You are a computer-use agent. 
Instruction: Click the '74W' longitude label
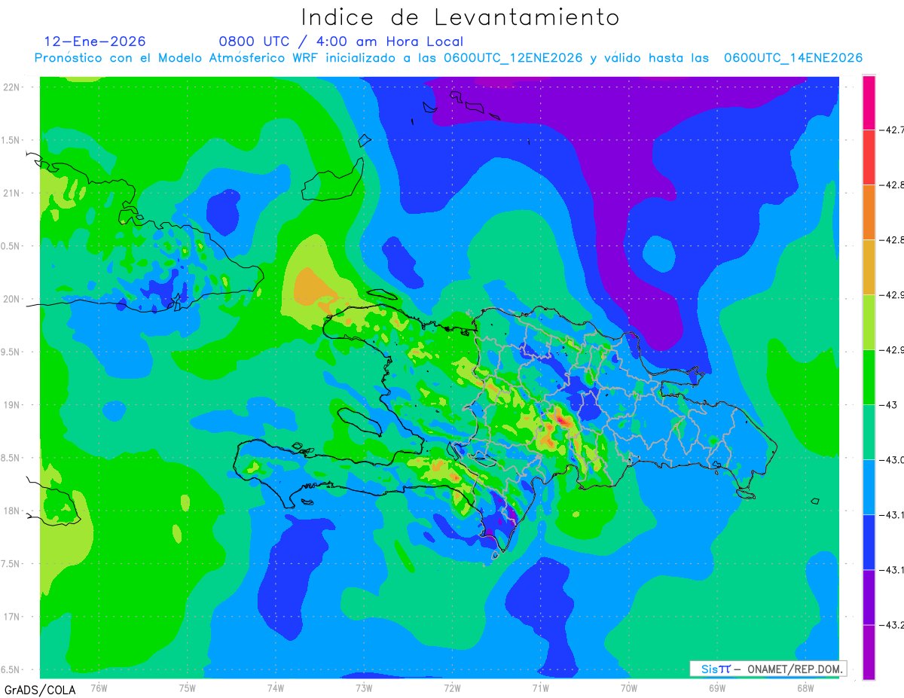click(276, 687)
